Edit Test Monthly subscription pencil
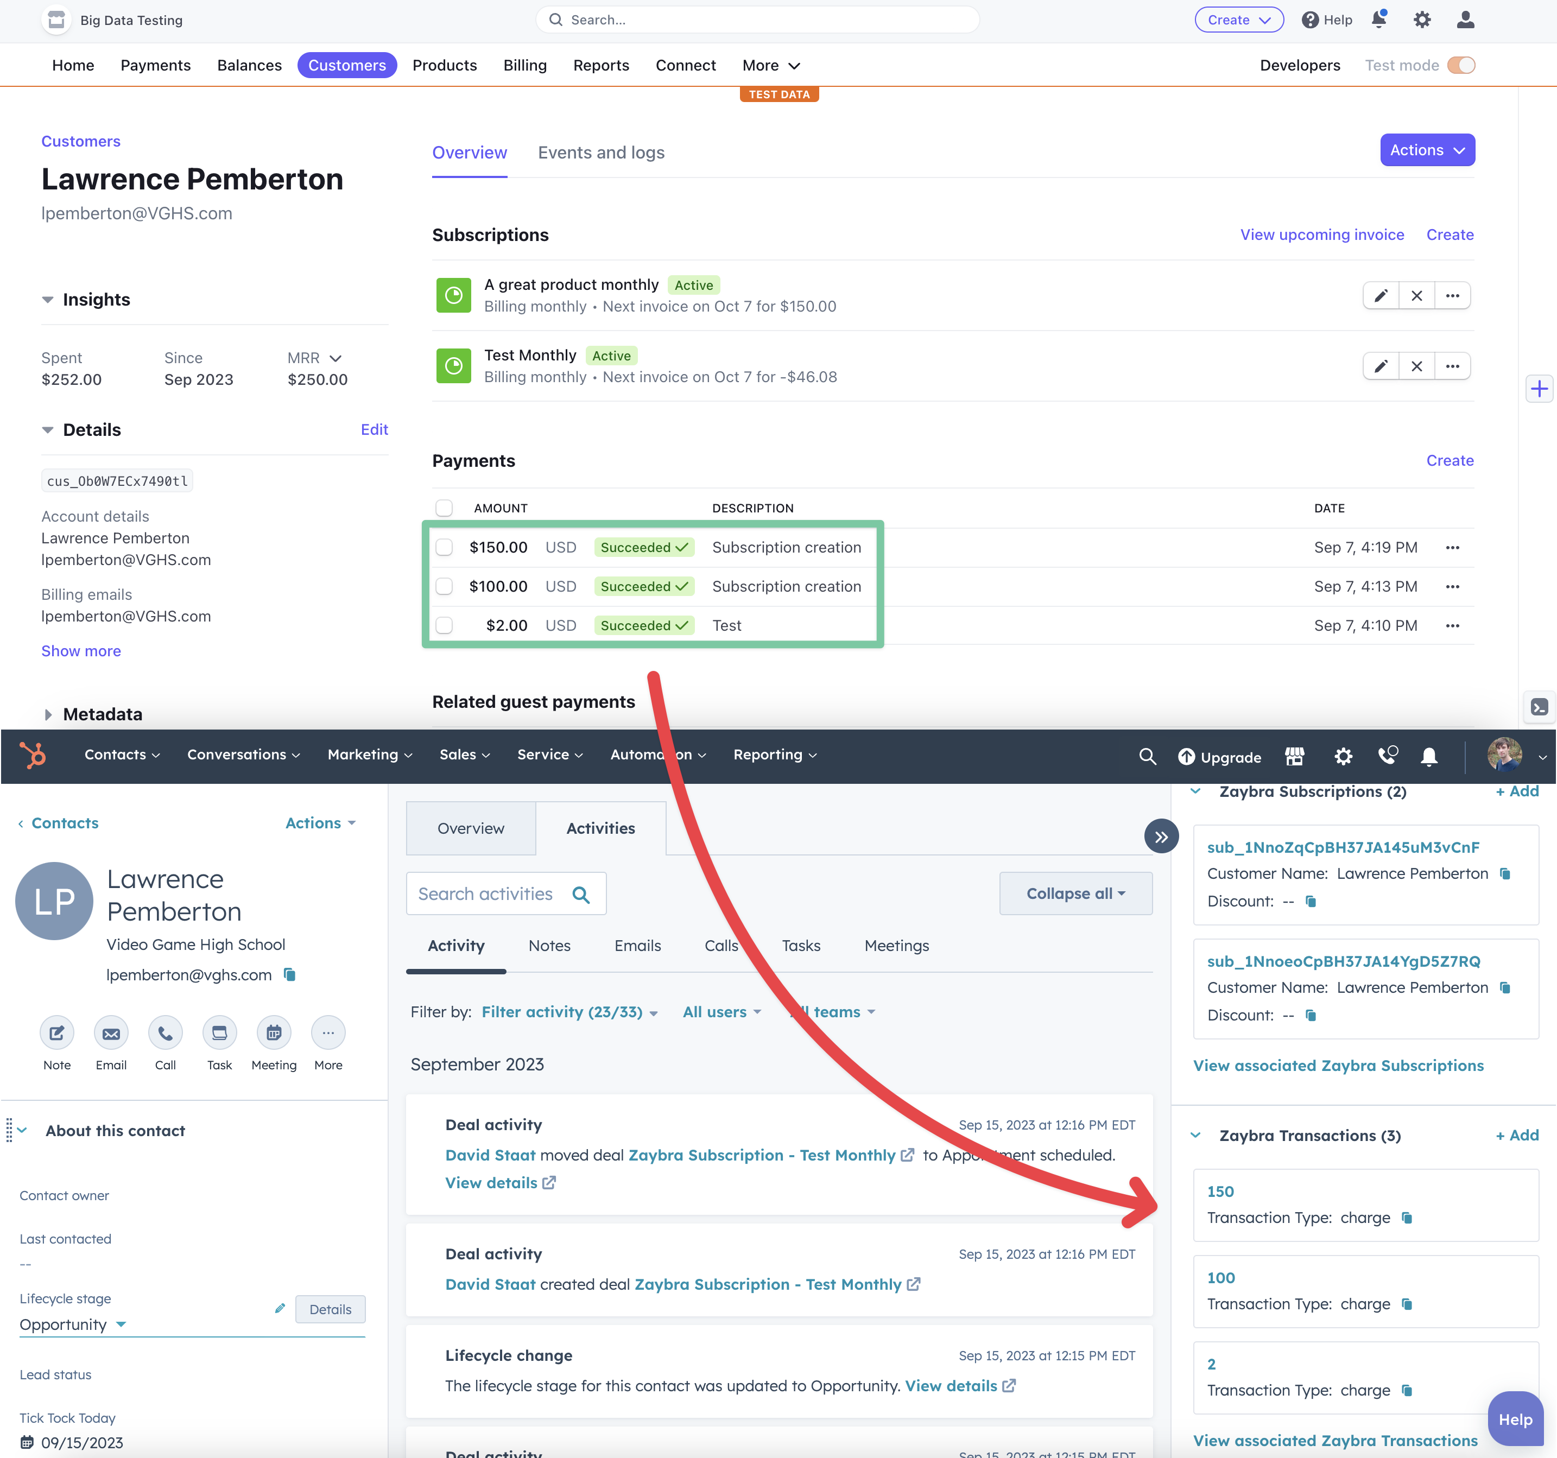This screenshot has width=1557, height=1458. [x=1381, y=366]
